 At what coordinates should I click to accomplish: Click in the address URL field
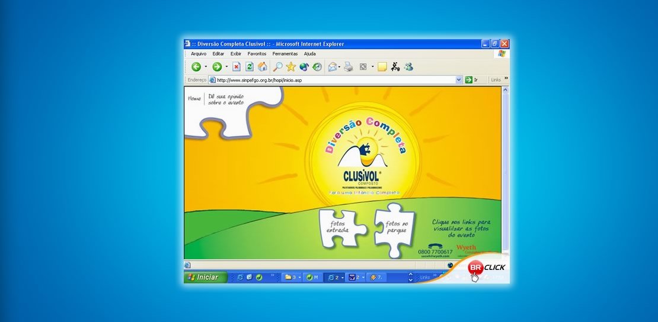coord(336,80)
